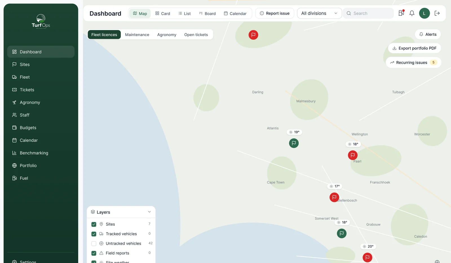Collapse the Layers panel chevron
This screenshot has width=451, height=263.
pos(149,212)
